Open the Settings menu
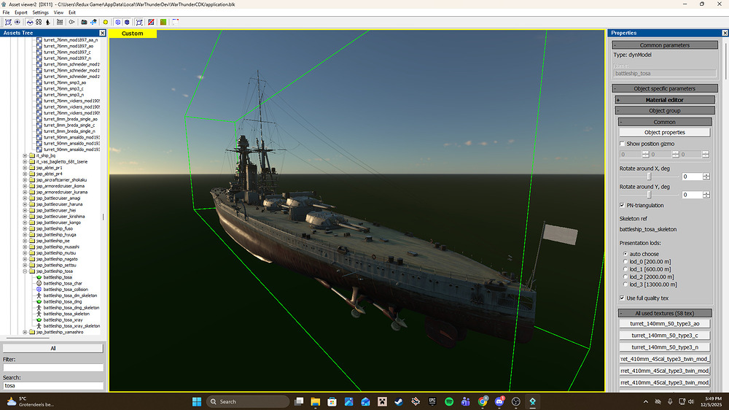The height and width of the screenshot is (410, 729). [x=41, y=12]
